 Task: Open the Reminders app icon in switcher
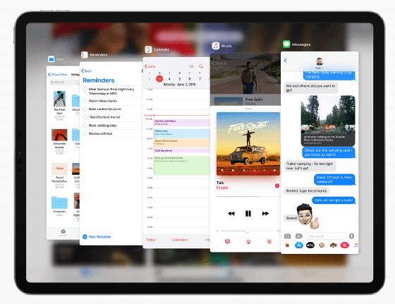84,54
